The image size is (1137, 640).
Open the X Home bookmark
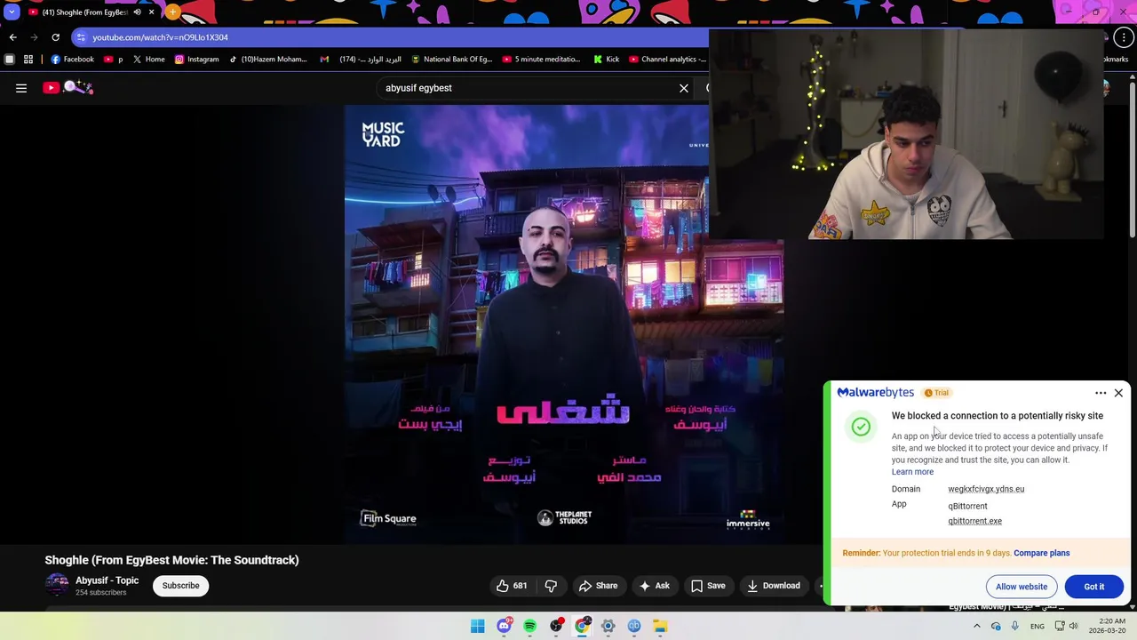pyautogui.click(x=148, y=60)
